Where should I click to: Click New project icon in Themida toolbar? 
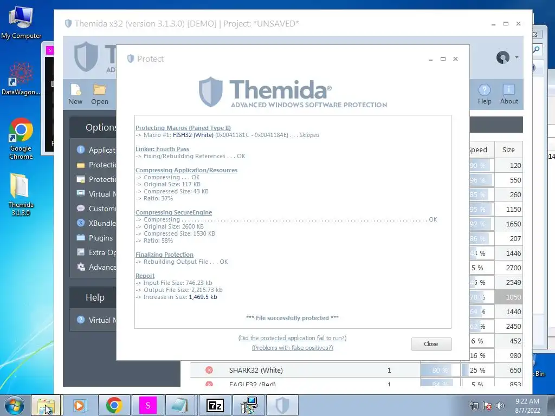(x=75, y=94)
